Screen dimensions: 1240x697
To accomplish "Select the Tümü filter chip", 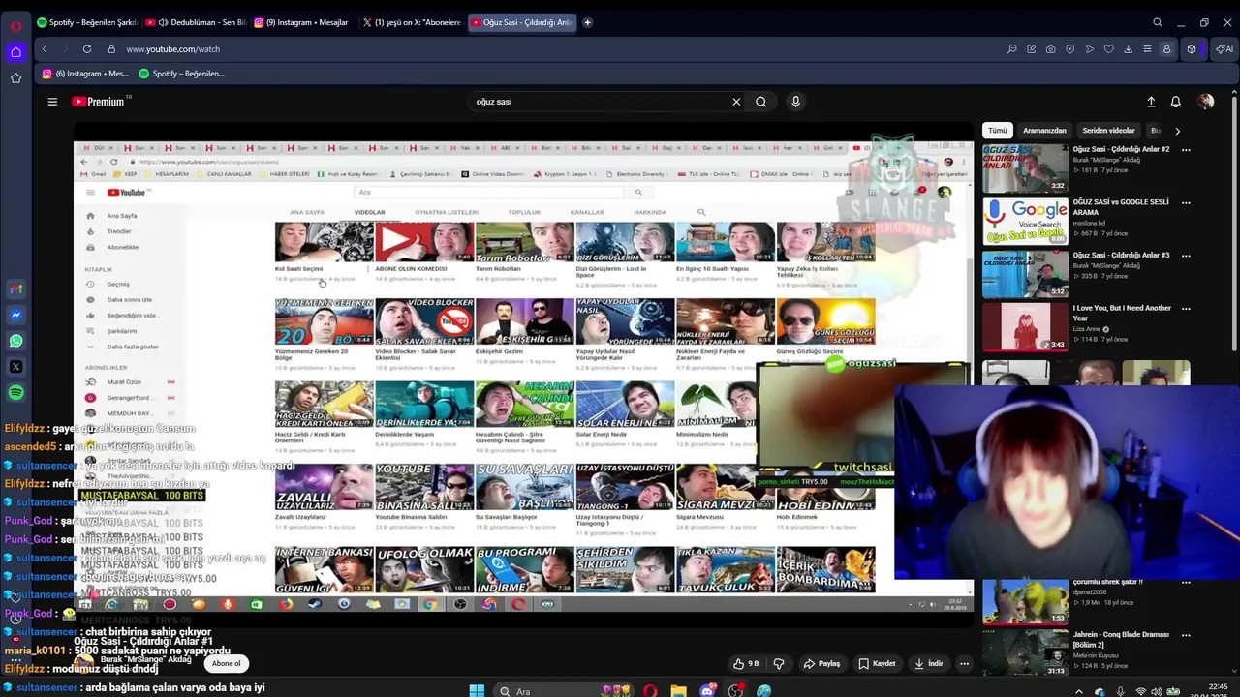I will tap(998, 131).
